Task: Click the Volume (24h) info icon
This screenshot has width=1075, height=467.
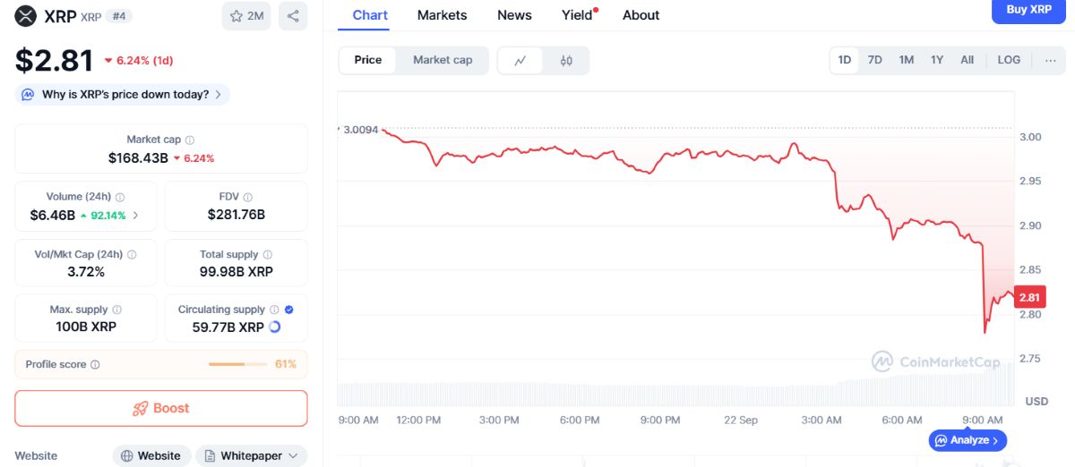Action: pos(120,197)
